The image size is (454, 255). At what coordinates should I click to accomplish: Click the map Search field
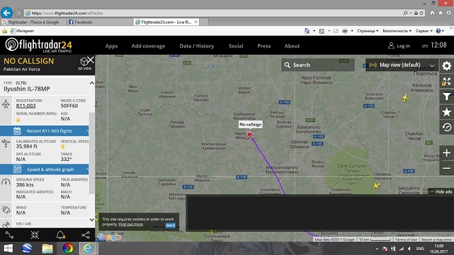pyautogui.click(x=318, y=65)
